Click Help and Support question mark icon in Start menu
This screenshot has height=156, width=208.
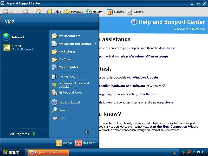(x=54, y=102)
